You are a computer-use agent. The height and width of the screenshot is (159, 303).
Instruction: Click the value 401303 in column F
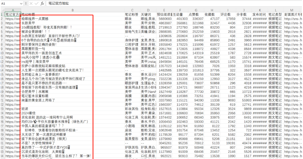pos(180,19)
